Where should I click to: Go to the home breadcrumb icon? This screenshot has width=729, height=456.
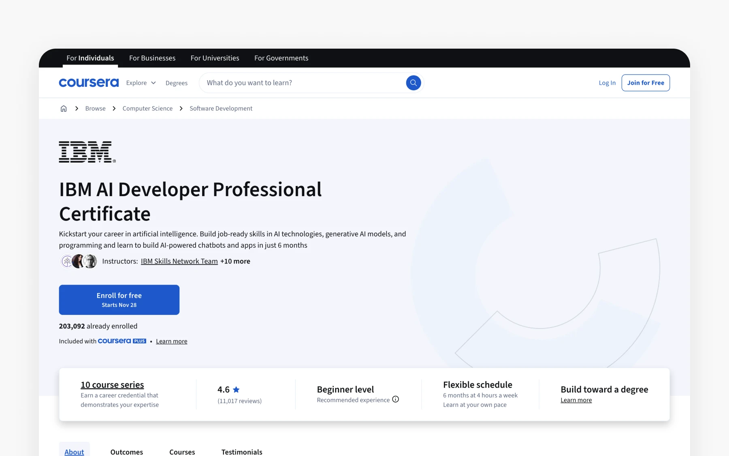pos(64,108)
